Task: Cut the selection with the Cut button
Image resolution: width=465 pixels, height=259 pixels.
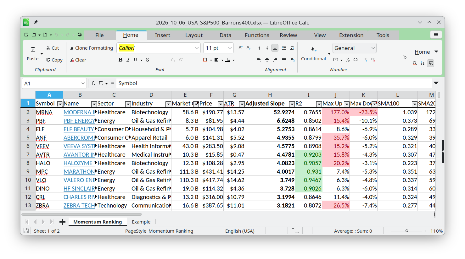Action: 53,48
